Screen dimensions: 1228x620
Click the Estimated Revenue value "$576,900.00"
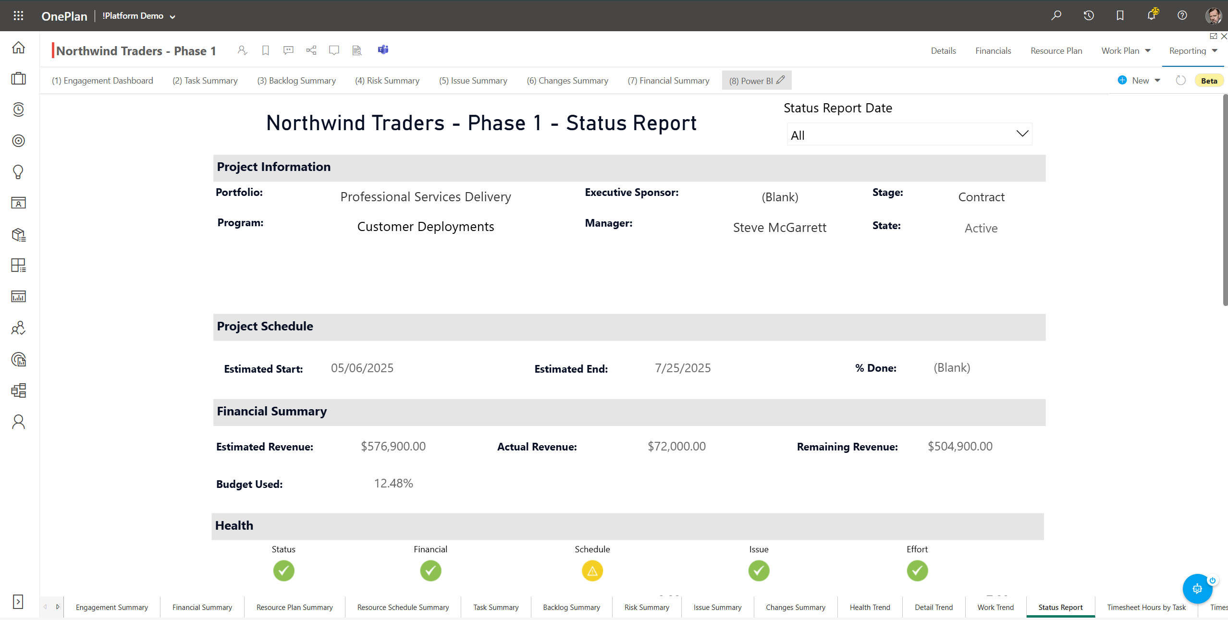pyautogui.click(x=393, y=447)
